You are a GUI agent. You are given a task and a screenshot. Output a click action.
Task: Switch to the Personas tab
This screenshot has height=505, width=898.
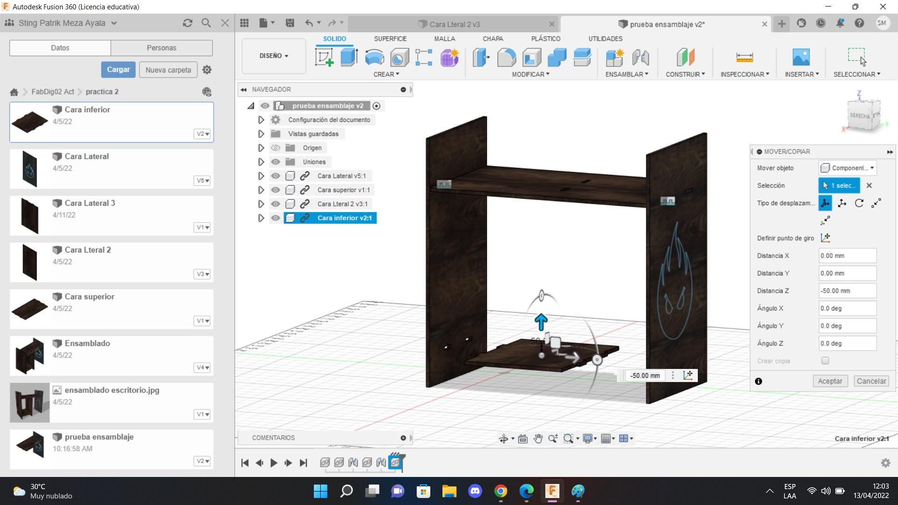click(x=161, y=48)
